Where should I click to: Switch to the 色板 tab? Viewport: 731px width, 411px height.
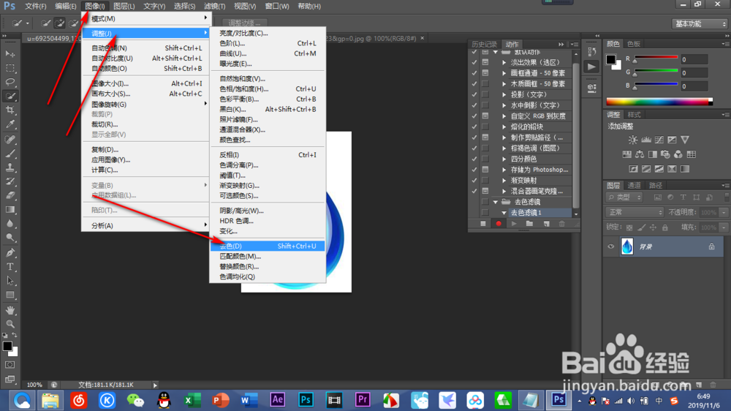click(x=634, y=44)
